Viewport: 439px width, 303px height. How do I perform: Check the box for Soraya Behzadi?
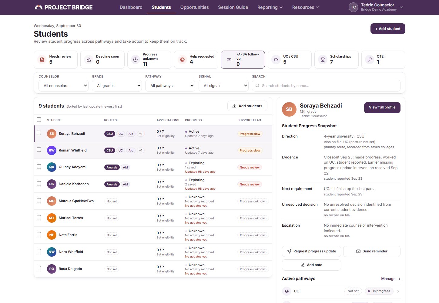[39, 133]
